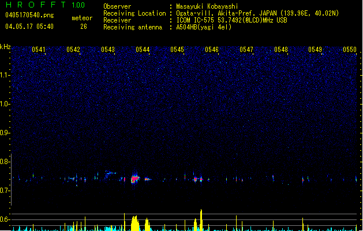Click receiver ICOM IC-575 53.7492 MHz text

[x=231, y=20]
